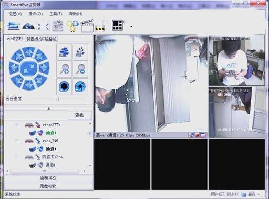
Task: Move the camera down-right with the PTZ diagonal arrow
Action: click(39, 80)
